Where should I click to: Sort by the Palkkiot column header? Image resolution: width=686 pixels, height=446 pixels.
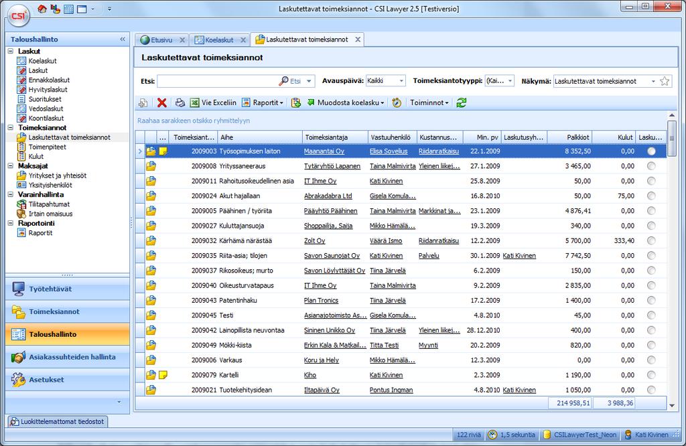point(569,137)
